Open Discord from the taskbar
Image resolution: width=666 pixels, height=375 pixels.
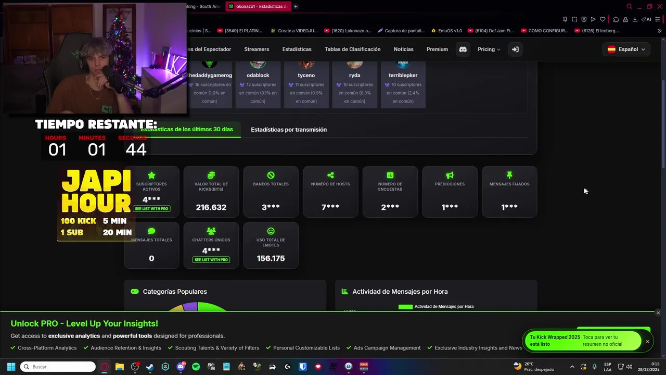coord(181,367)
